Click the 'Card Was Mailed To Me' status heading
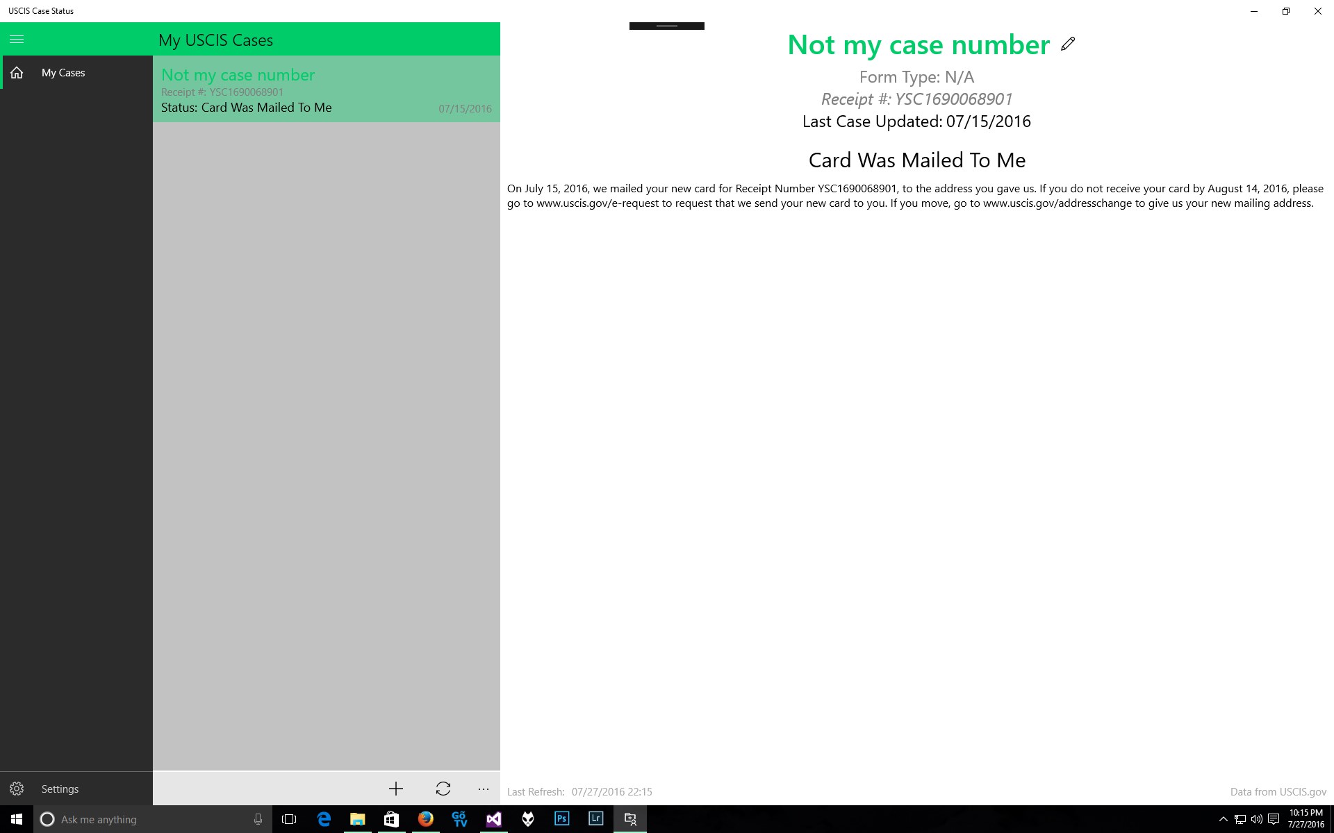Screen dimensions: 1334x833 coord(917,160)
